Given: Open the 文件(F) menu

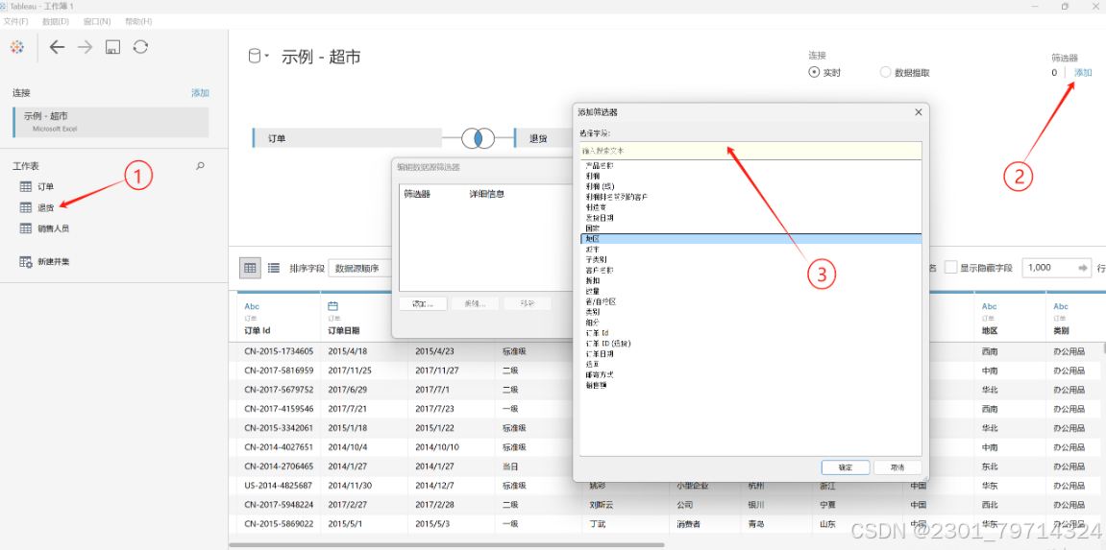Looking at the screenshot, I should (x=15, y=21).
